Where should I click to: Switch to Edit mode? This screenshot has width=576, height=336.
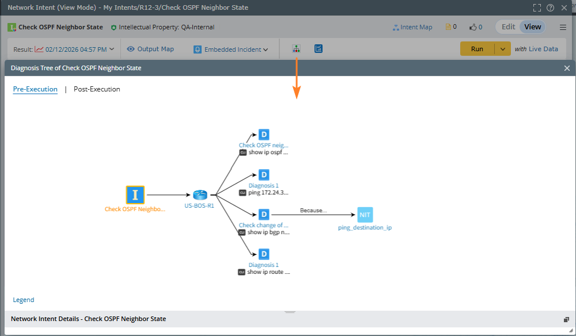point(508,27)
